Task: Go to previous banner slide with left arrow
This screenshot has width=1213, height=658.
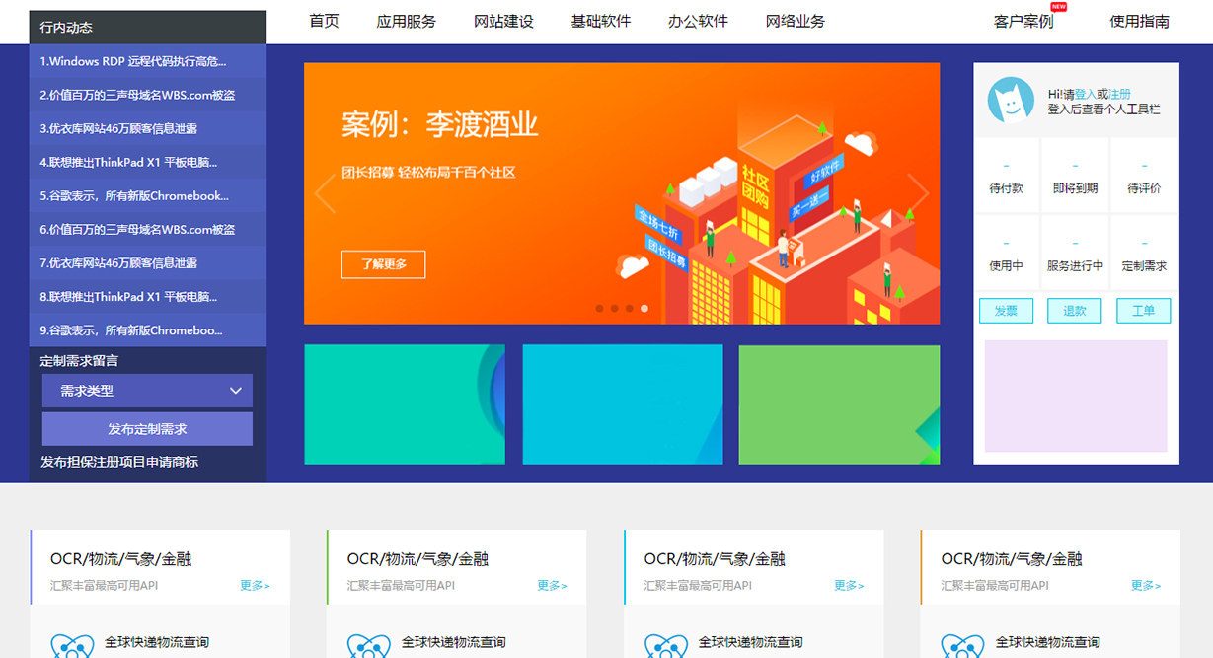Action: [x=325, y=193]
